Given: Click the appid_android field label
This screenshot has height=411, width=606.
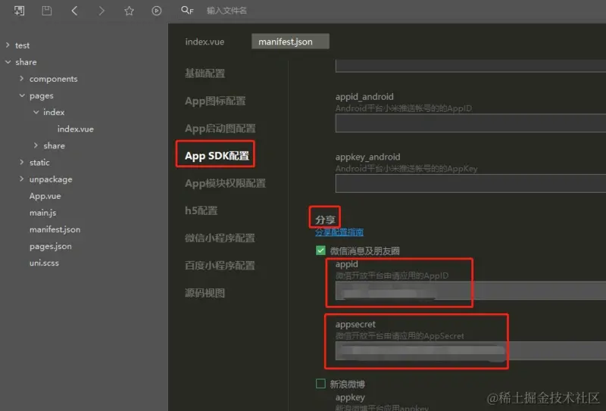Looking at the screenshot, I should (364, 97).
